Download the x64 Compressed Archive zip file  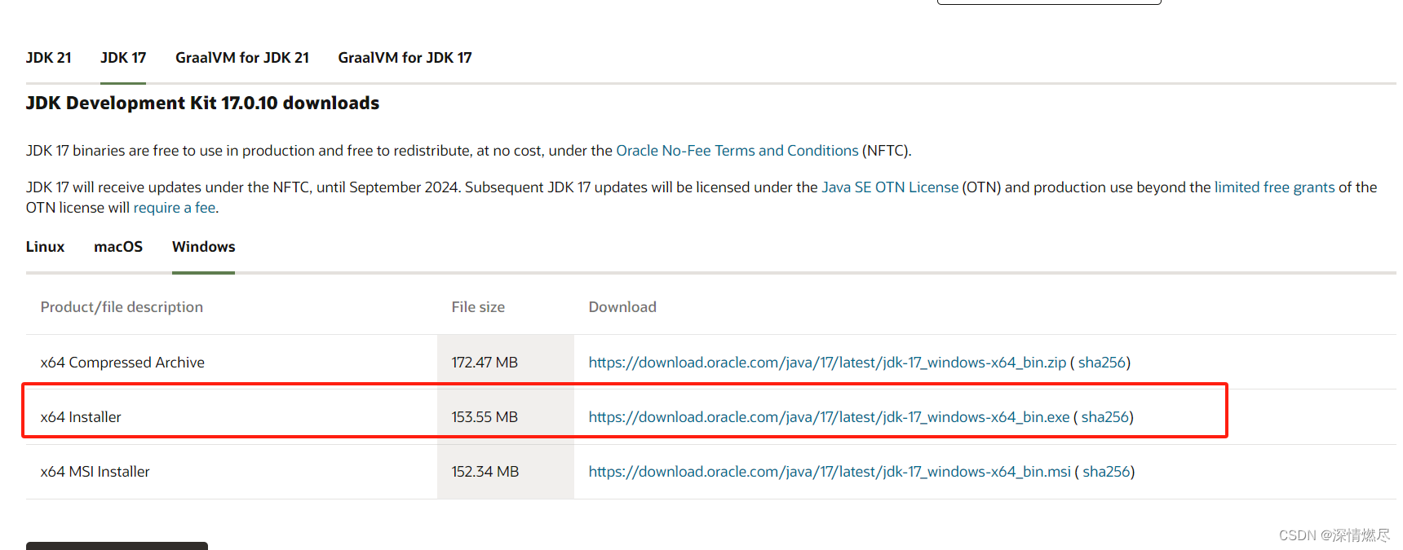[x=827, y=362]
